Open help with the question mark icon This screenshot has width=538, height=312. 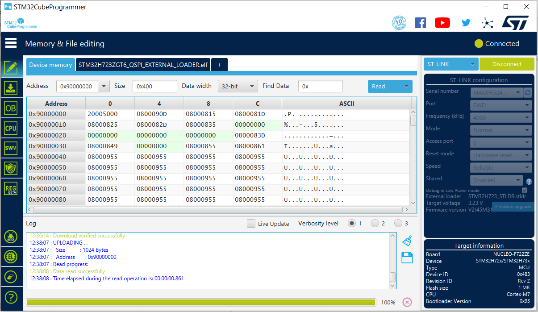click(10, 297)
